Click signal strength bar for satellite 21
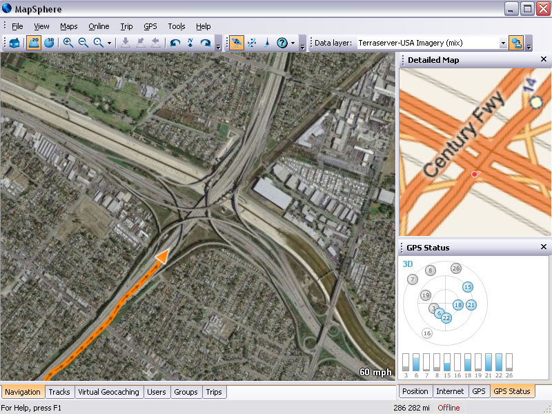The height and width of the screenshot is (414, 552). (489, 362)
